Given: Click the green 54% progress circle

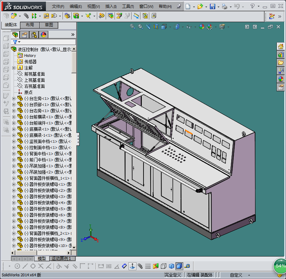Looking at the screenshot, I should click(281, 266).
